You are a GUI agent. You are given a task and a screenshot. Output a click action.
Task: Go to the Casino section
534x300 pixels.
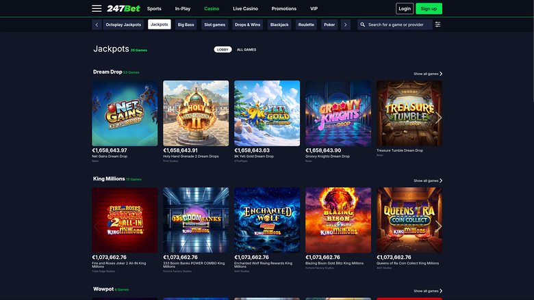point(212,8)
